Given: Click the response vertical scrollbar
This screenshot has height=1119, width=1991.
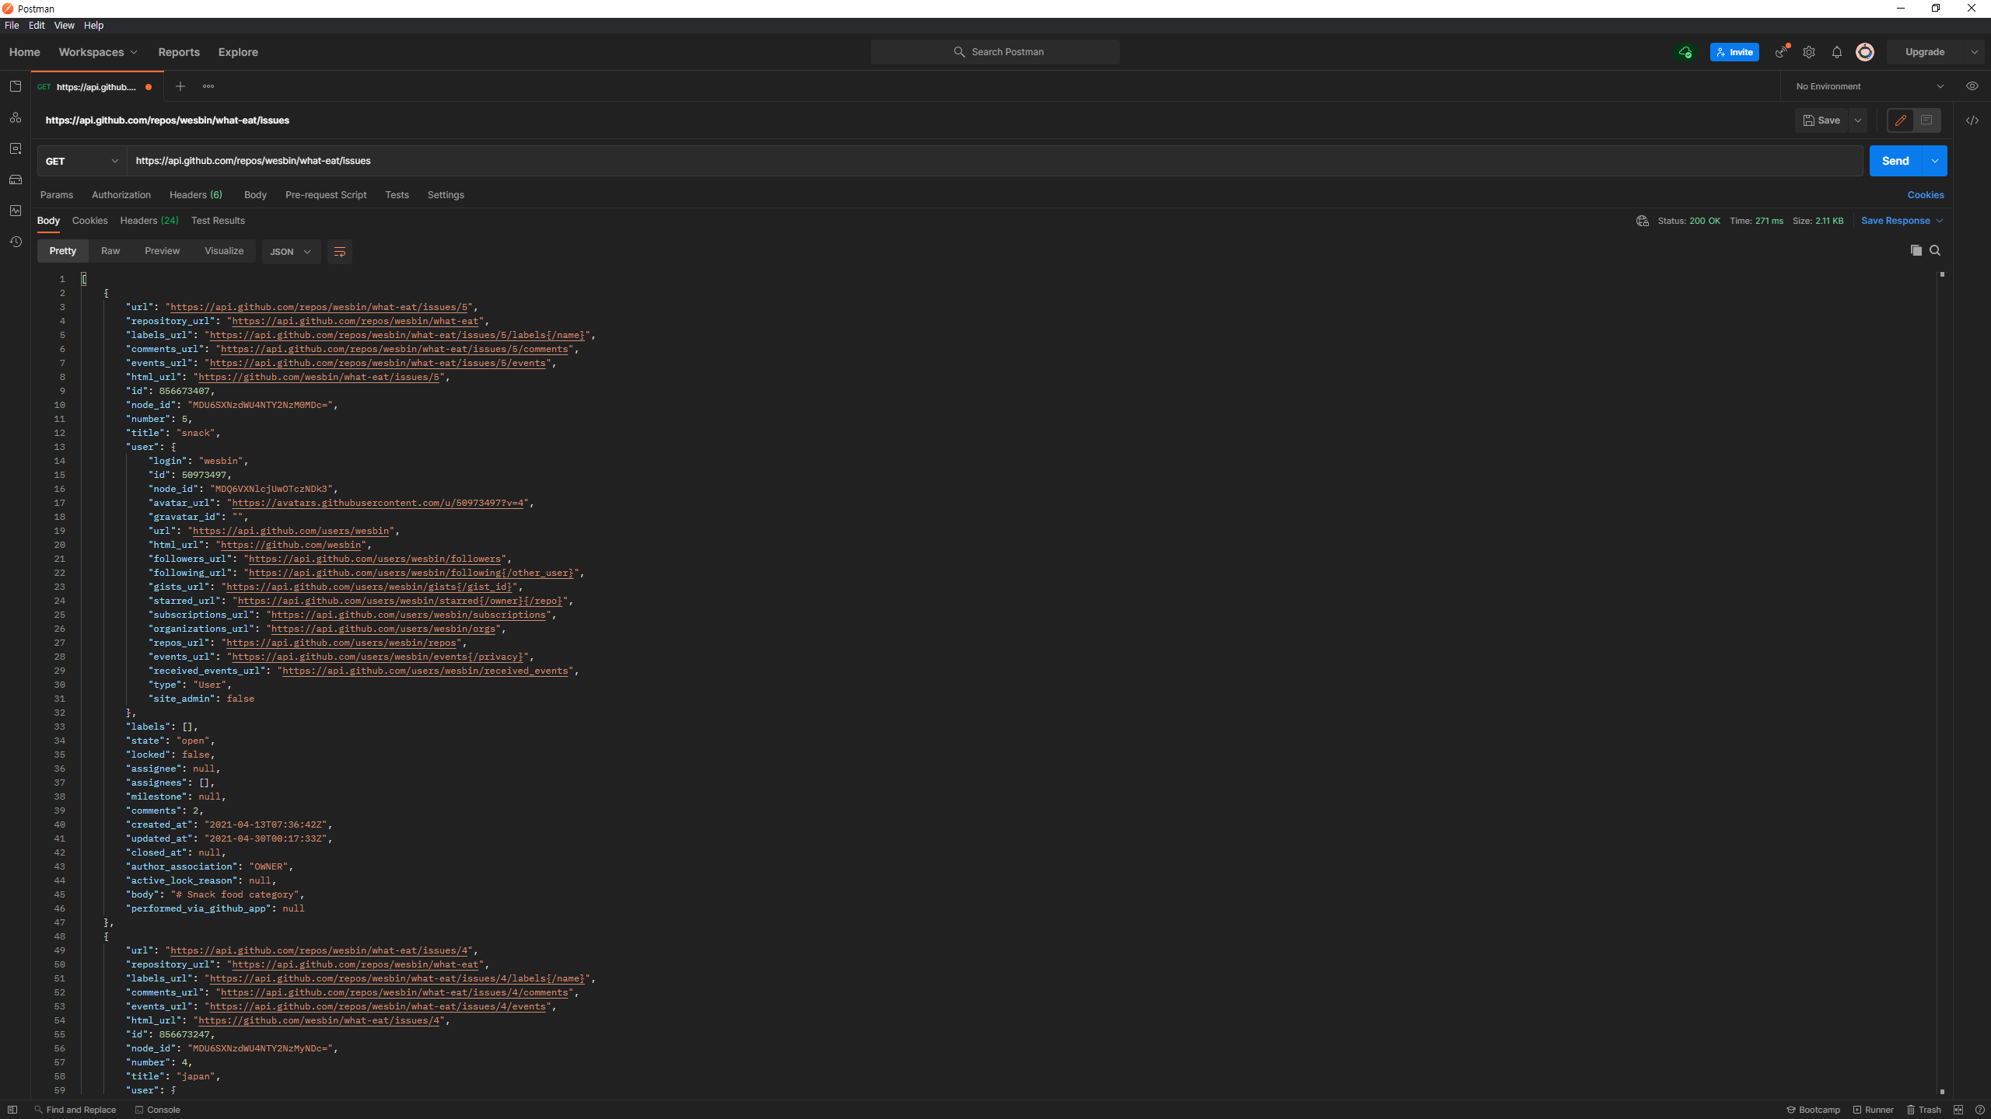Looking at the screenshot, I should pyautogui.click(x=1941, y=682).
